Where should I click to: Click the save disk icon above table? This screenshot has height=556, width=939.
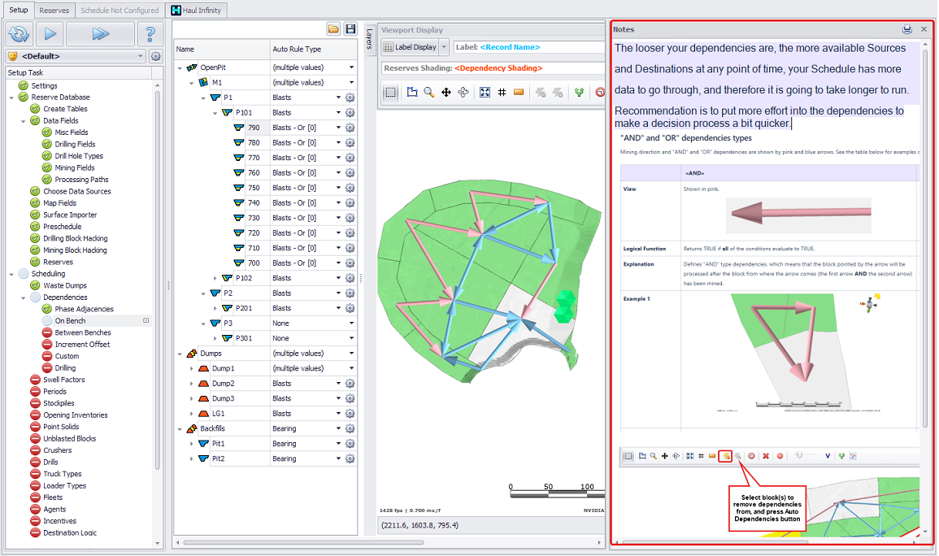pos(350,29)
